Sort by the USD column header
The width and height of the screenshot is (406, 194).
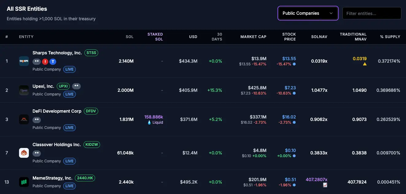(x=193, y=37)
